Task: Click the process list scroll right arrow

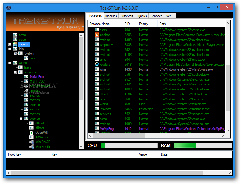Action: (x=223, y=135)
